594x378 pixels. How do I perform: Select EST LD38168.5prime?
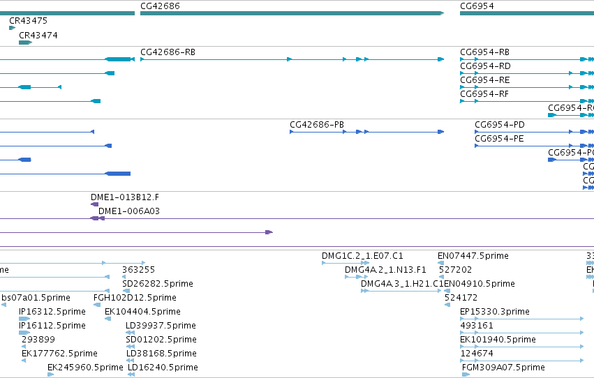point(161,354)
